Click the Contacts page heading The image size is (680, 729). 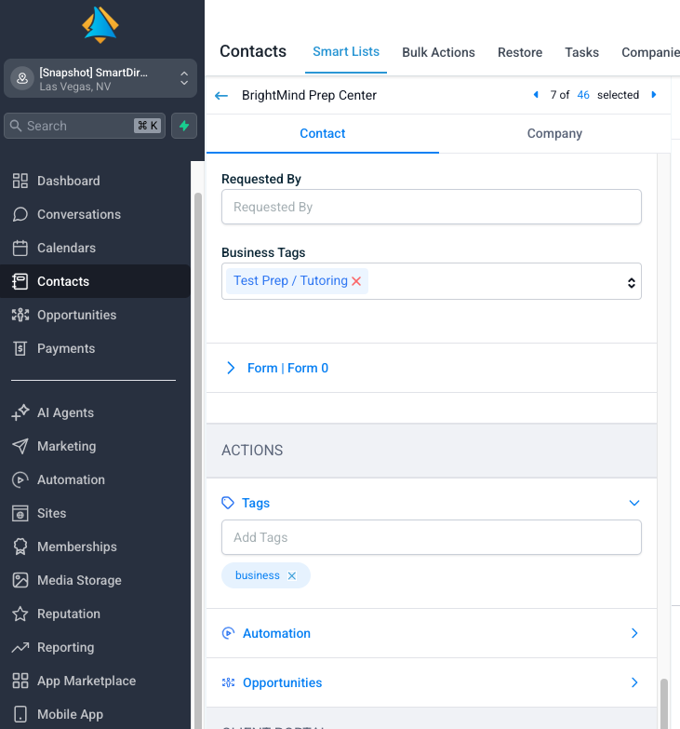click(253, 51)
